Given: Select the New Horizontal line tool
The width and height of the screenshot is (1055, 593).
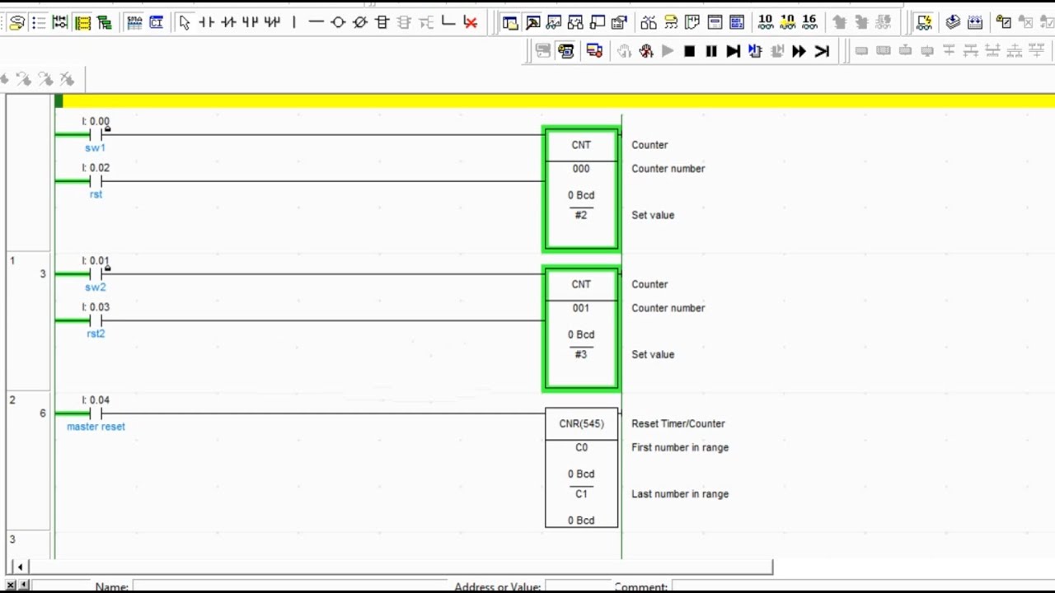Looking at the screenshot, I should click(316, 22).
